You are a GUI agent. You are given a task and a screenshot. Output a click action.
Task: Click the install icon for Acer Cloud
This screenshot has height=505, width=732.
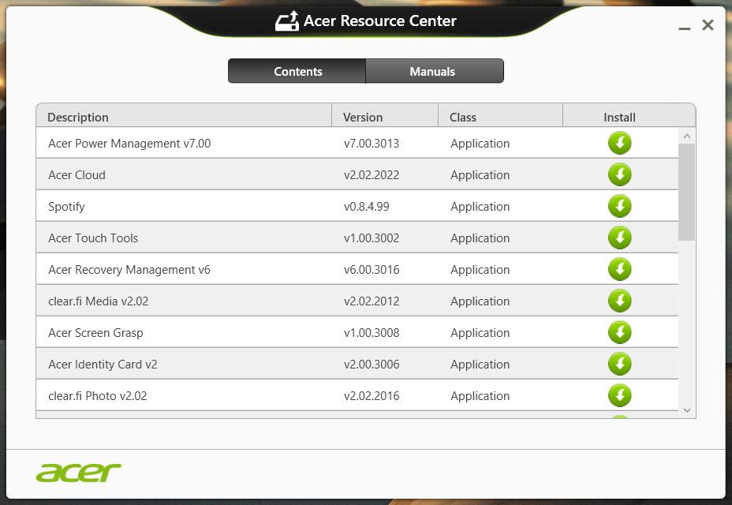619,174
